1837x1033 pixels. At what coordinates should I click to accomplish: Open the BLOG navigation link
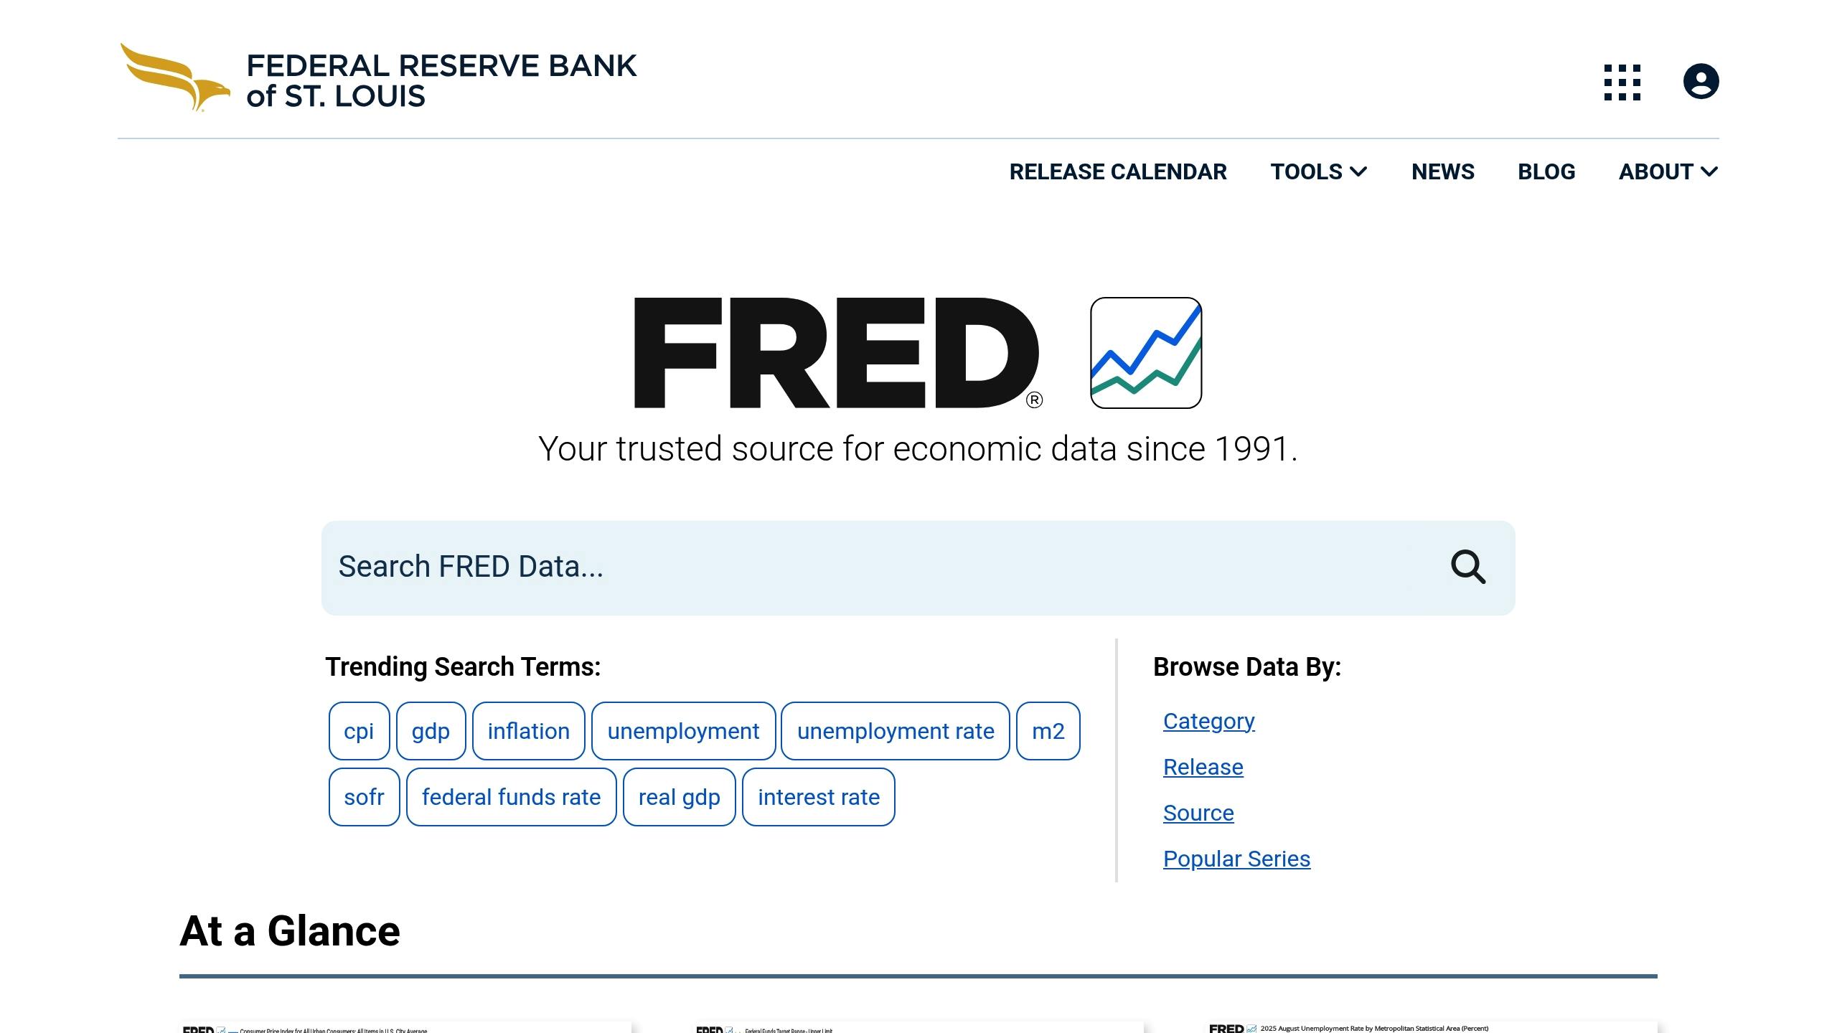(1546, 171)
